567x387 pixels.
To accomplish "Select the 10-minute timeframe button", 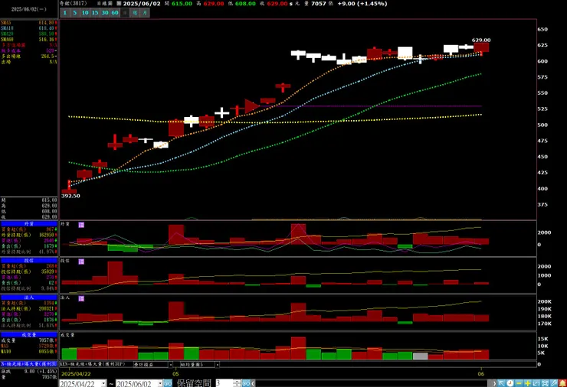I will pos(85,13).
